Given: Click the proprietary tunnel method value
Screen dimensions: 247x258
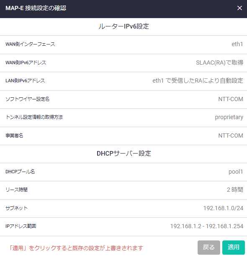Looking at the screenshot, I should [x=229, y=117].
